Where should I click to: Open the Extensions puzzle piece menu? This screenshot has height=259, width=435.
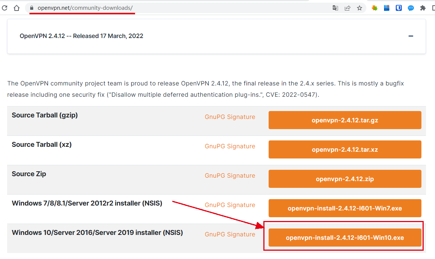click(423, 8)
